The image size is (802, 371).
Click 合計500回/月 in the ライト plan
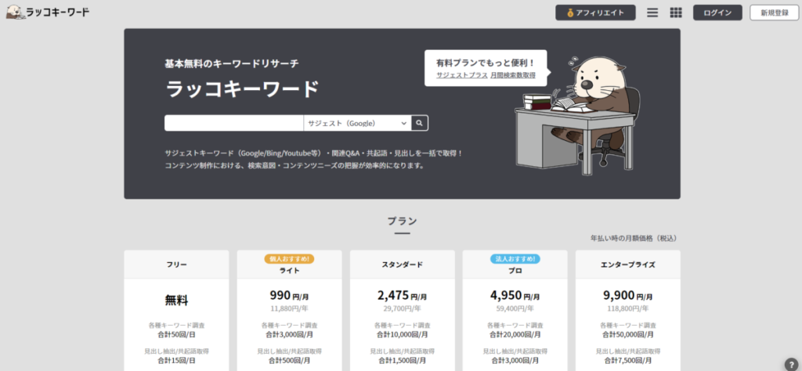(290, 361)
